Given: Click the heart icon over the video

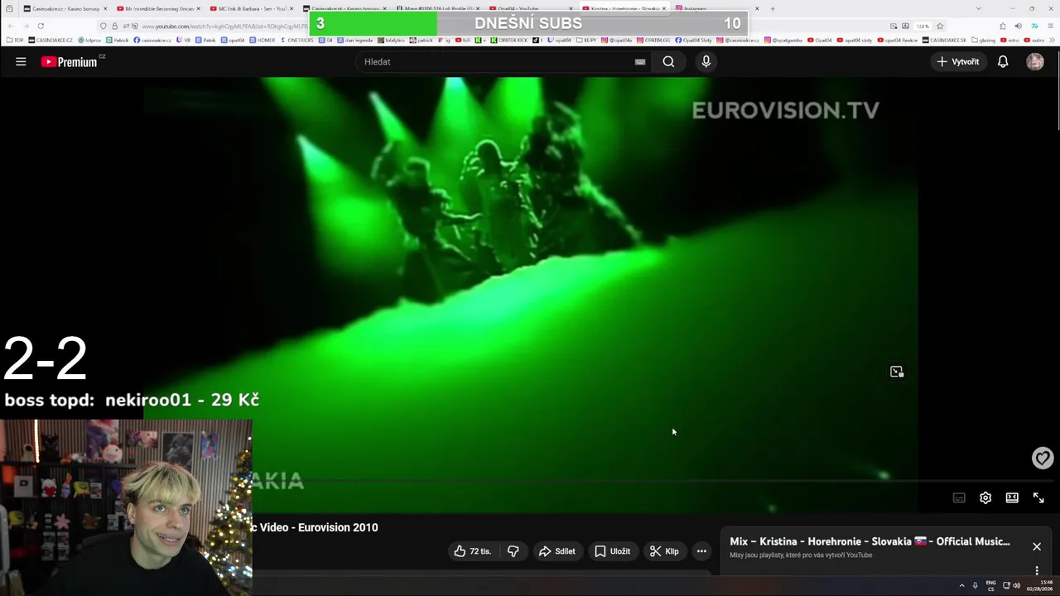Looking at the screenshot, I should (x=1043, y=458).
